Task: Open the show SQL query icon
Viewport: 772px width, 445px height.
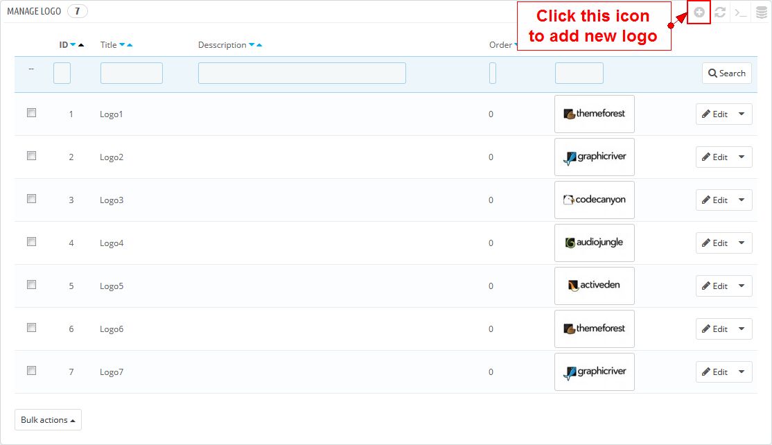Action: coord(741,12)
